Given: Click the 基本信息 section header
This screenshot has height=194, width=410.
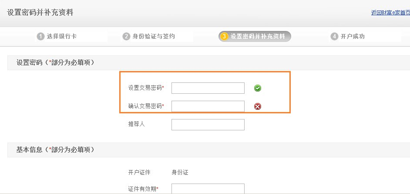Looking at the screenshot, I should click(x=55, y=150).
